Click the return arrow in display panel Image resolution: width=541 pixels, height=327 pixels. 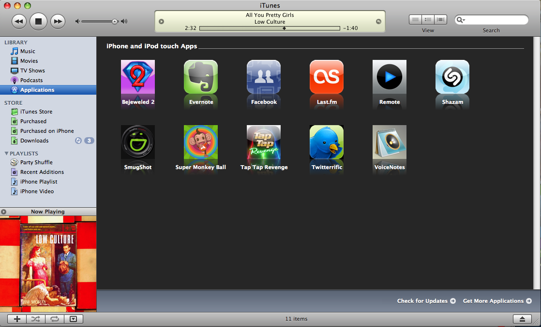click(x=378, y=21)
